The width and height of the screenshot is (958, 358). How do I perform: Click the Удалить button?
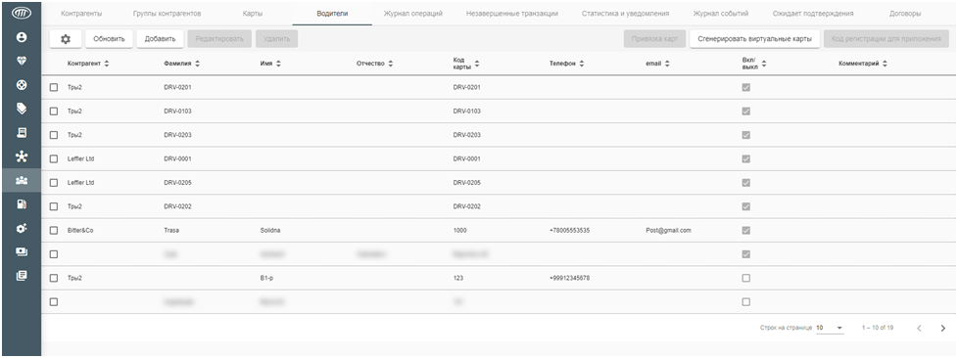tap(276, 38)
